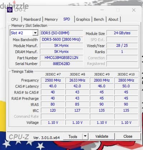Click the 2633 MHz frequency cell
143x150 pixels.
click(x=77, y=80)
